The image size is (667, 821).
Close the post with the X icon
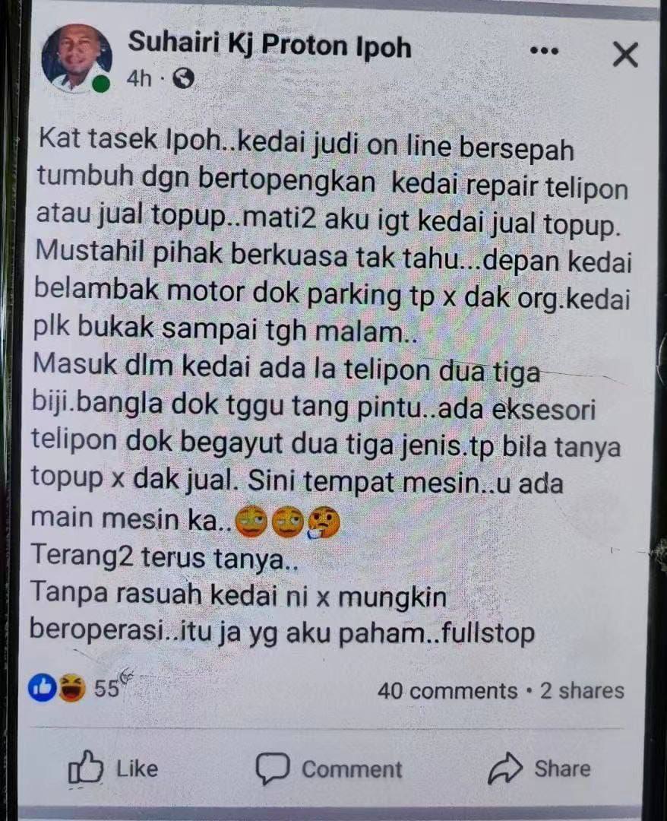point(625,55)
